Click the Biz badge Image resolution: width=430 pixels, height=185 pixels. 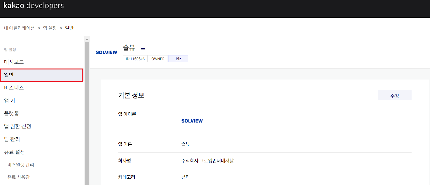pyautogui.click(x=178, y=59)
